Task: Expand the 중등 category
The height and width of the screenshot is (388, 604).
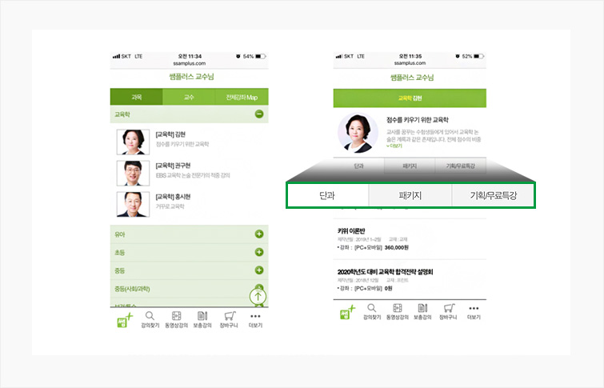Action: 258,271
